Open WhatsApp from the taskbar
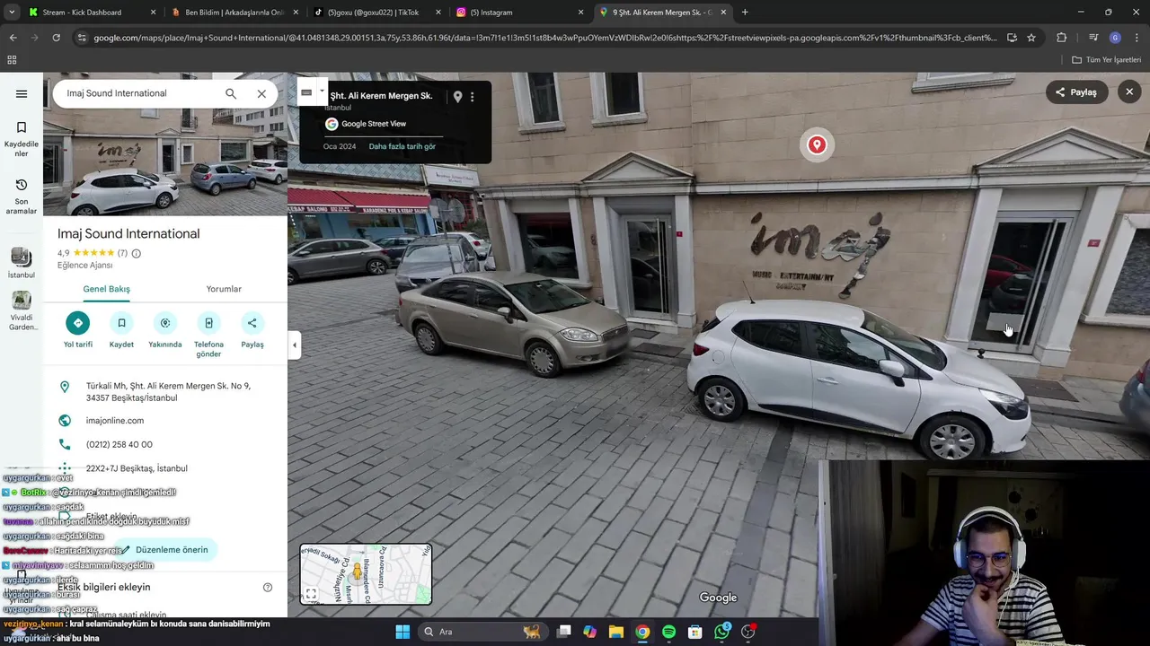Screen dimensions: 1150x646 (722, 632)
